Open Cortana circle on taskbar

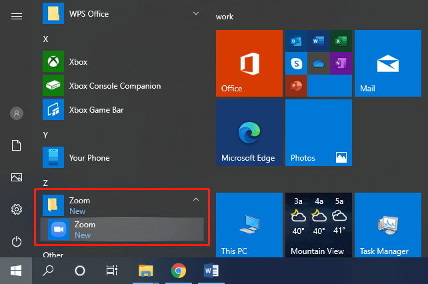point(80,271)
